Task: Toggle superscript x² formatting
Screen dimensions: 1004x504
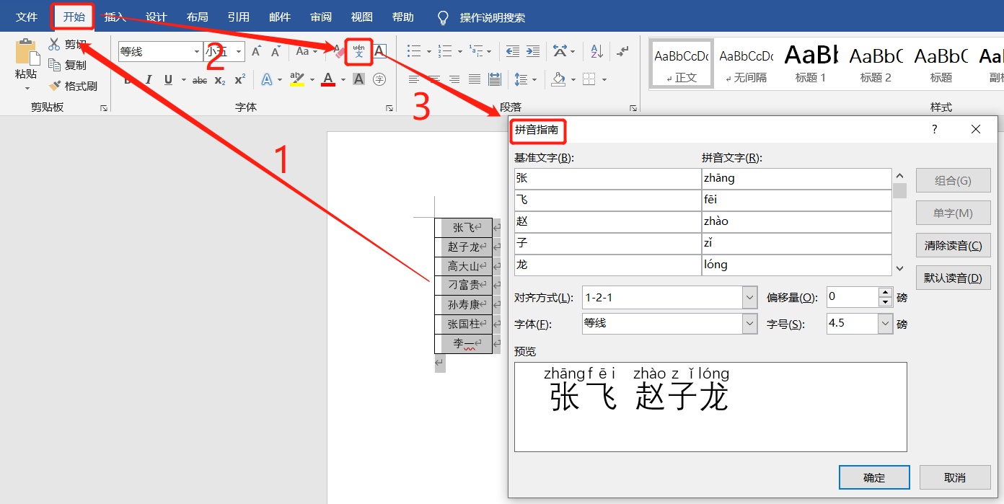Action: 240,79
